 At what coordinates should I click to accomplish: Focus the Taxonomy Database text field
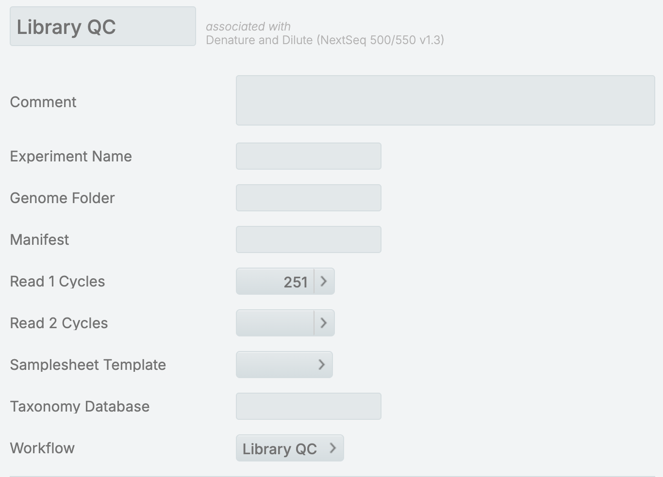[x=309, y=406]
